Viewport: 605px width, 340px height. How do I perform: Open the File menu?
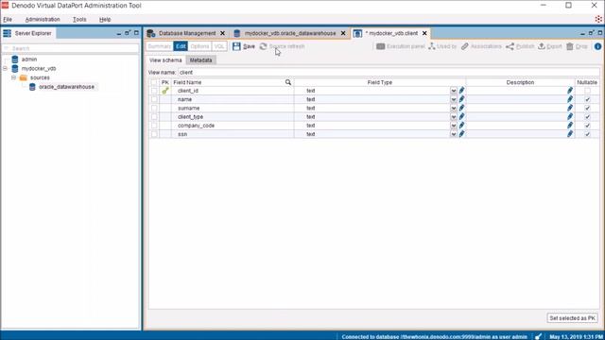[8, 19]
